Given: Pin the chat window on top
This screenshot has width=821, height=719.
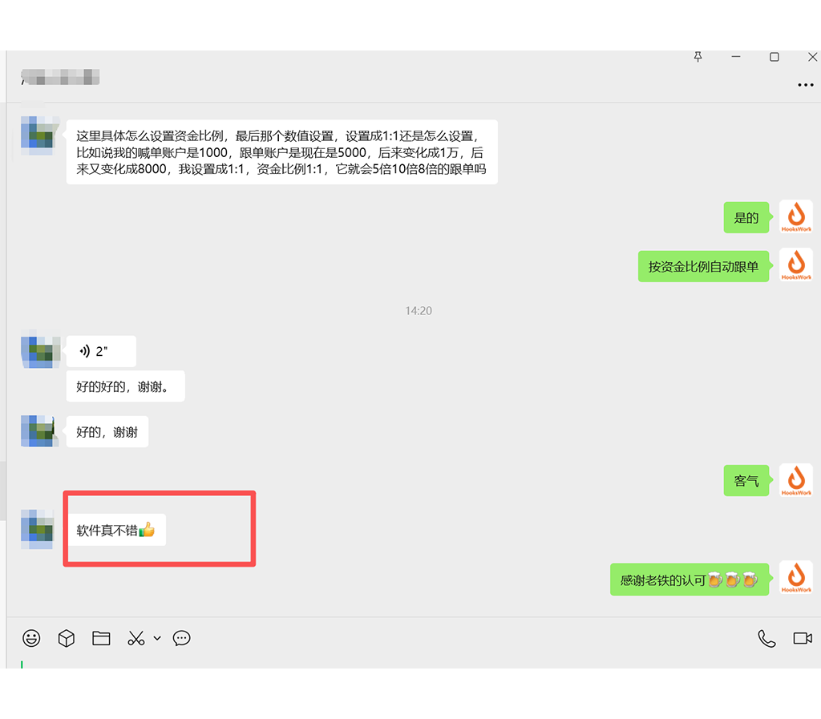Looking at the screenshot, I should pos(698,57).
